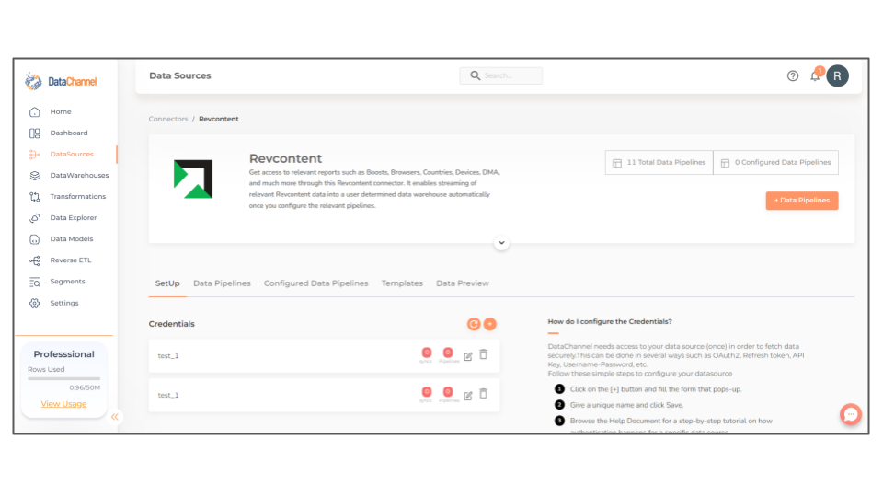Image resolution: width=883 pixels, height=497 pixels.
Task: Click the magnifier icon in the search box
Action: (x=476, y=75)
